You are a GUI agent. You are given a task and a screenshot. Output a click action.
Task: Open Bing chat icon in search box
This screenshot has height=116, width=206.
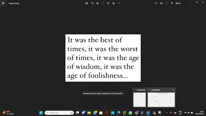72,113
